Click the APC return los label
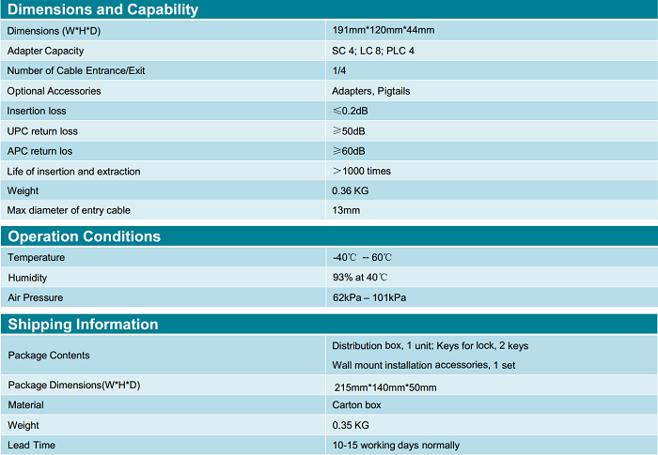 (39, 151)
